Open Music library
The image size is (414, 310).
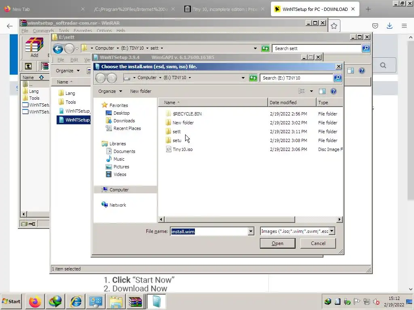coord(115,159)
